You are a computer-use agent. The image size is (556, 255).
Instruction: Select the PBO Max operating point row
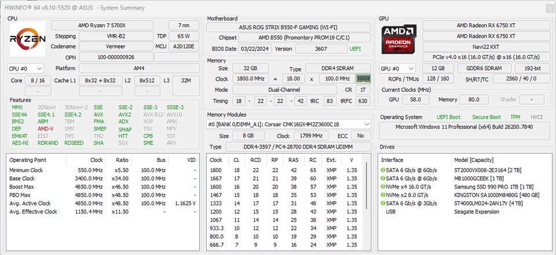[103, 195]
